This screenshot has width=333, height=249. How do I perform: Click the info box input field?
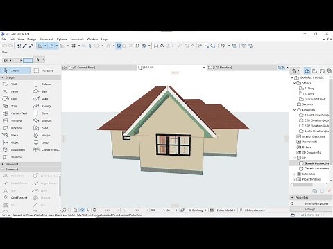28,60
